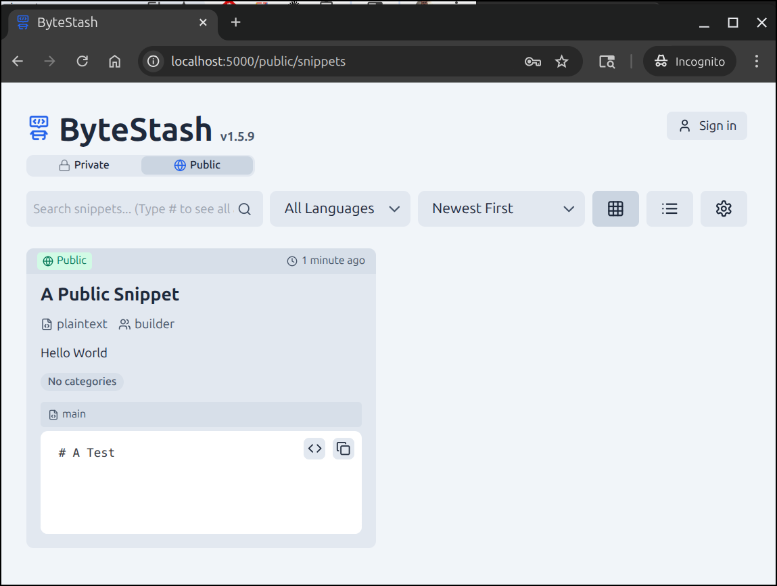Toggle to Private snippets view

tap(84, 165)
